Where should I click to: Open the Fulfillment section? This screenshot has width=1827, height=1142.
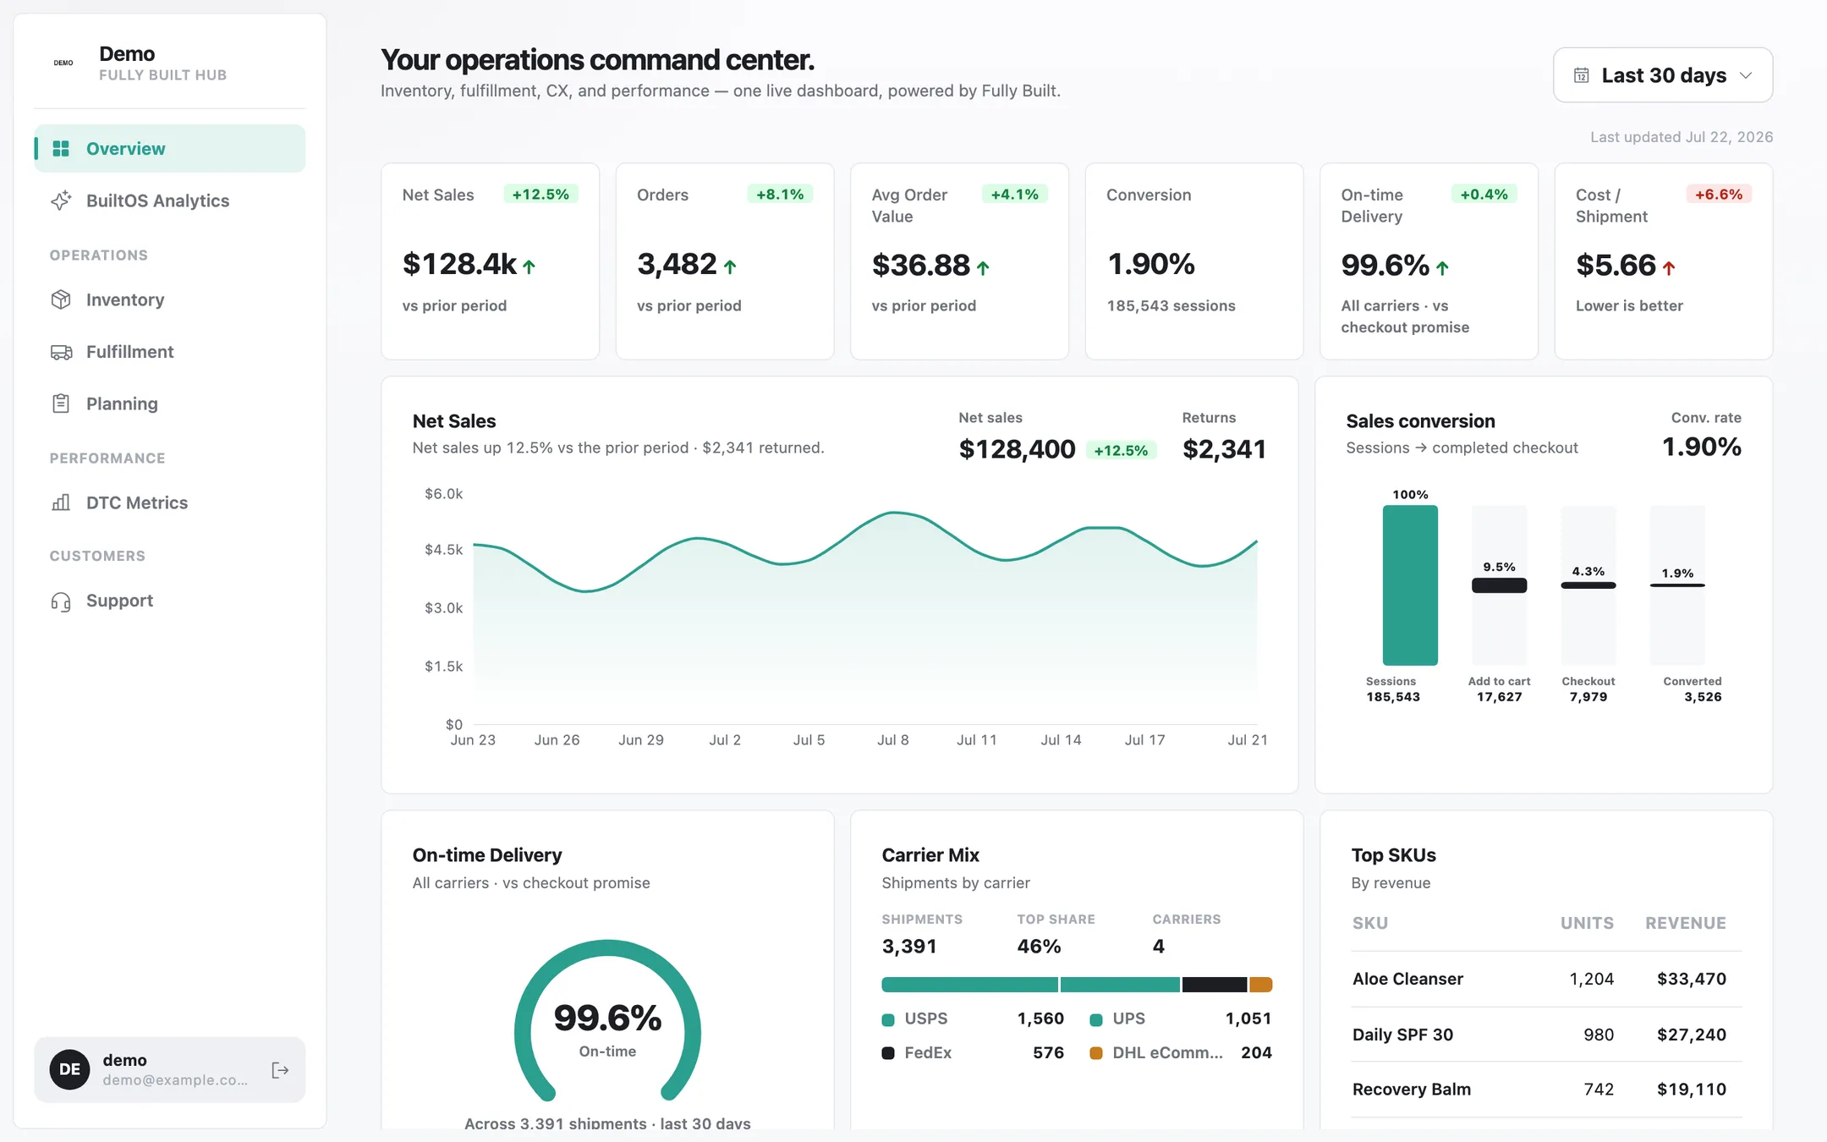(170, 352)
